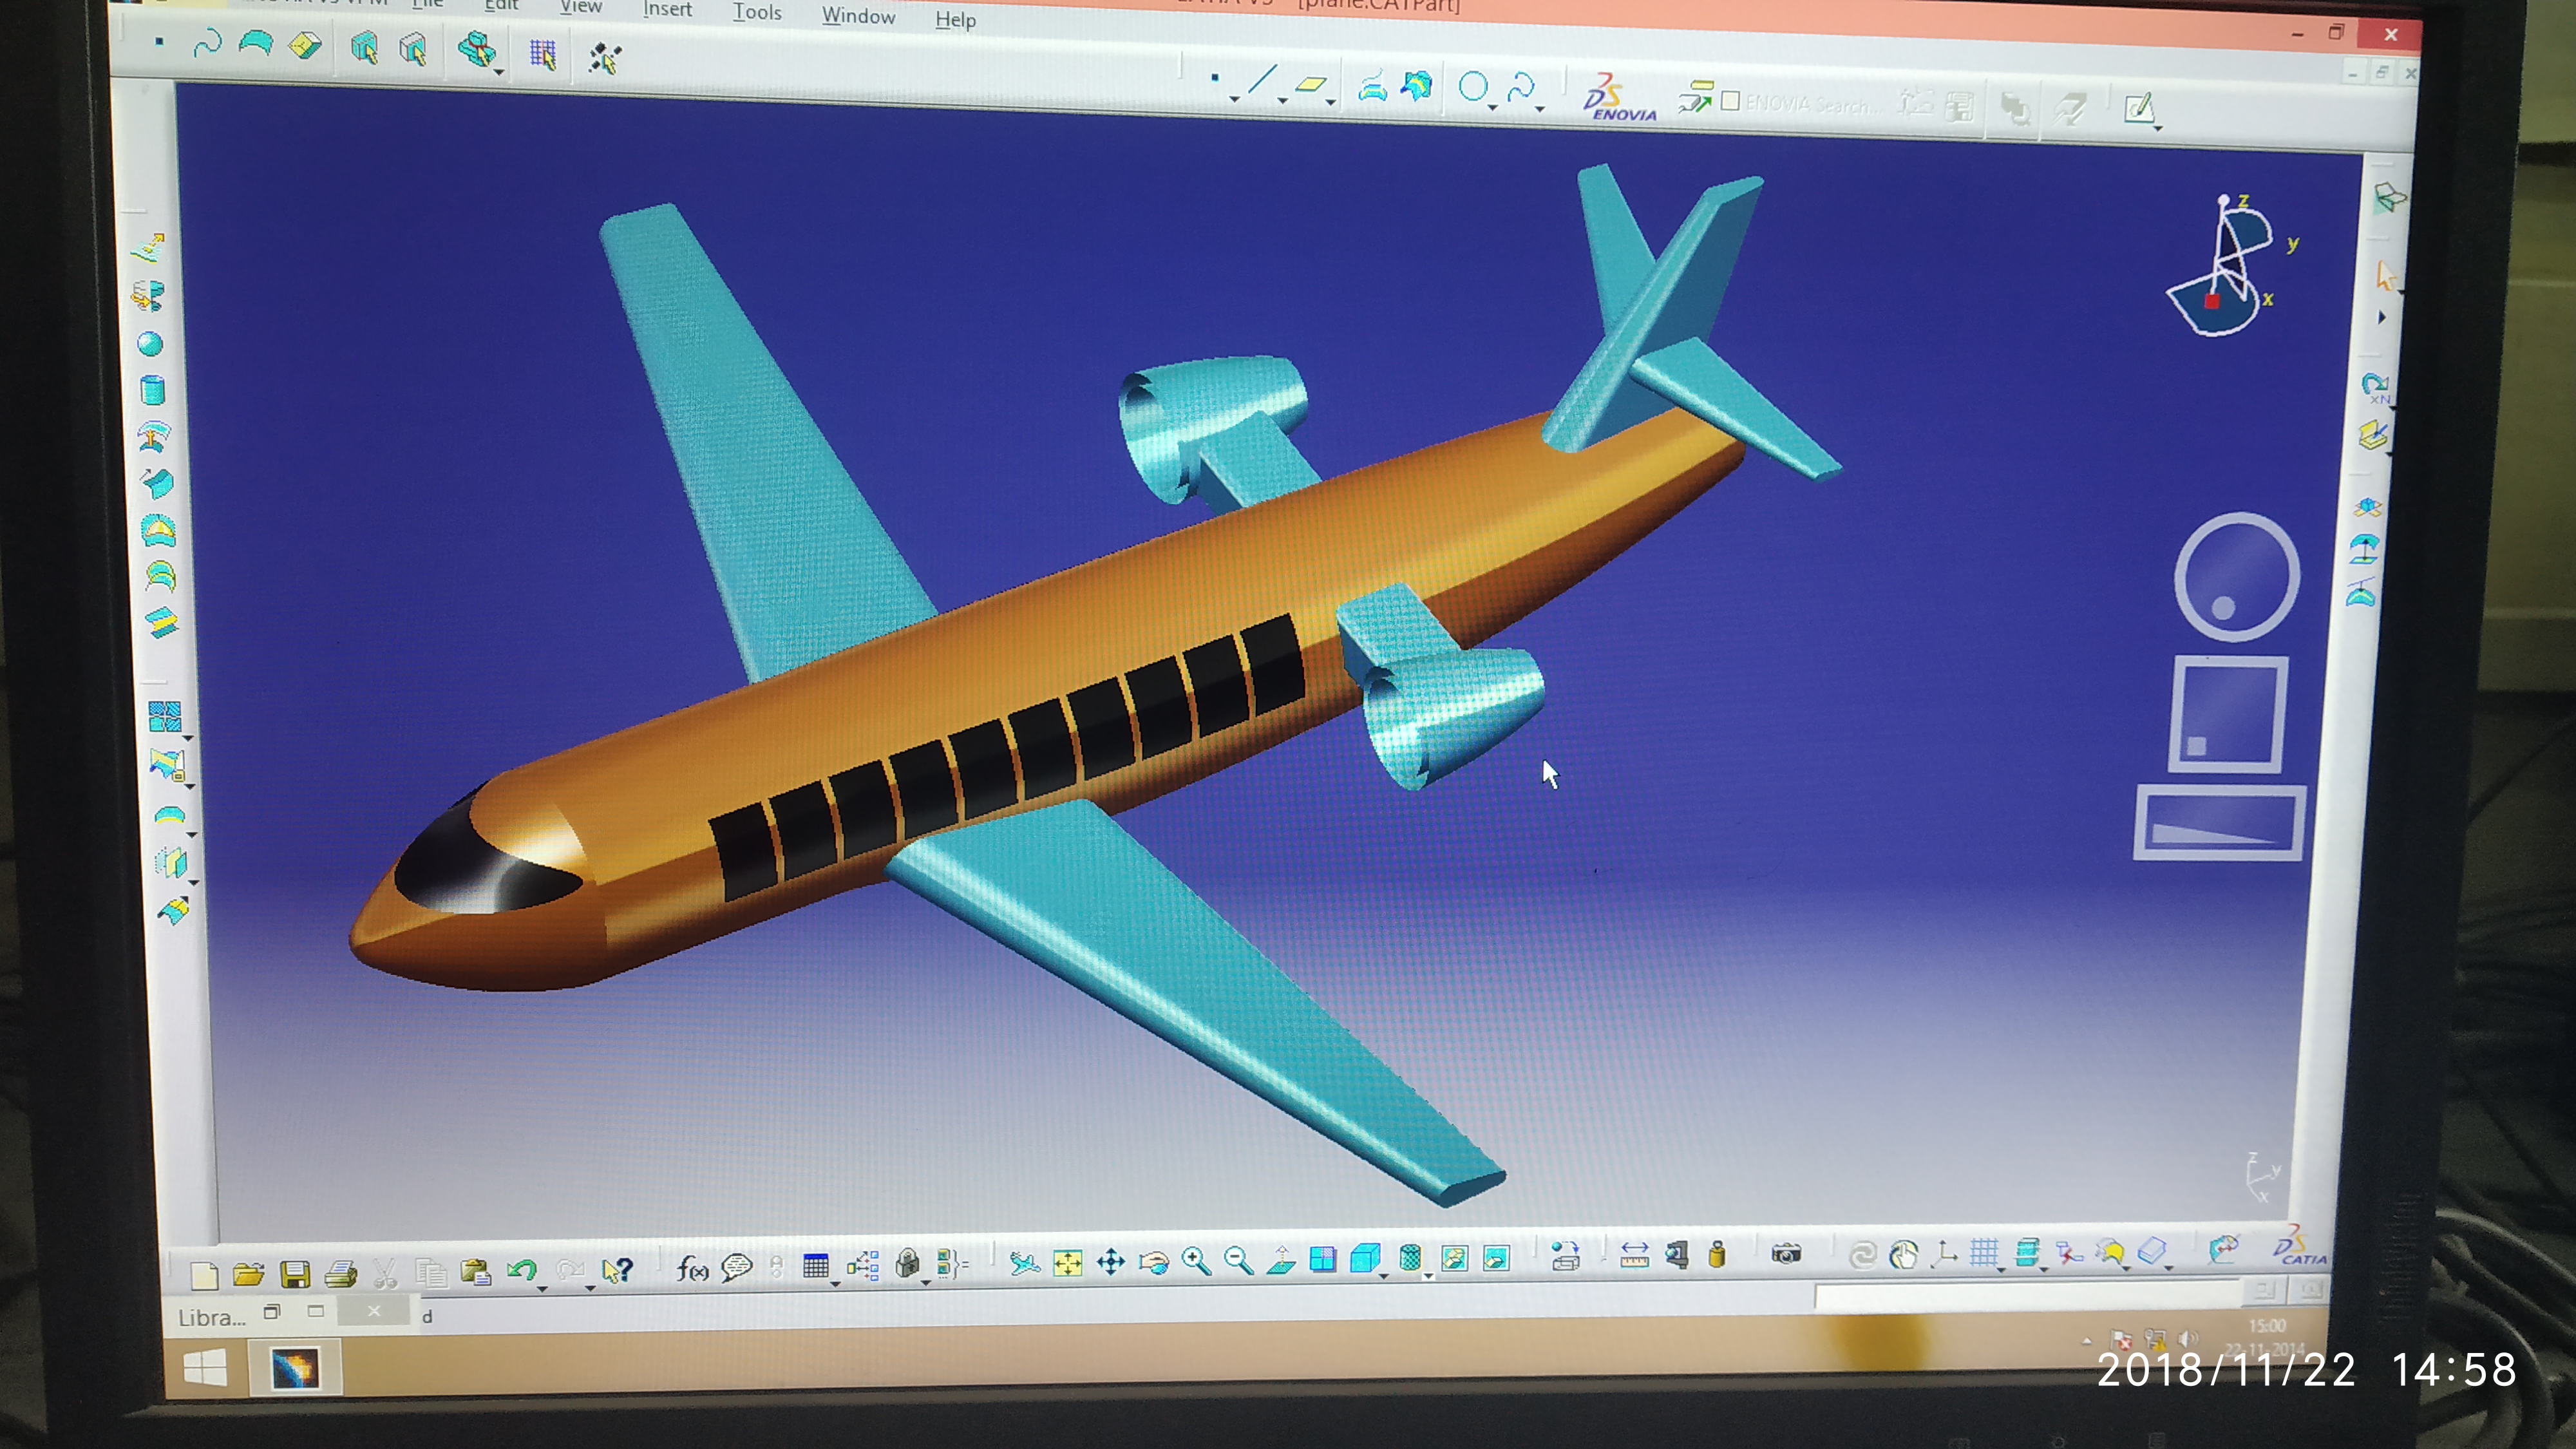The height and width of the screenshot is (1449, 2576).
Task: Open the Formula f(x) tool
Action: [692, 1269]
